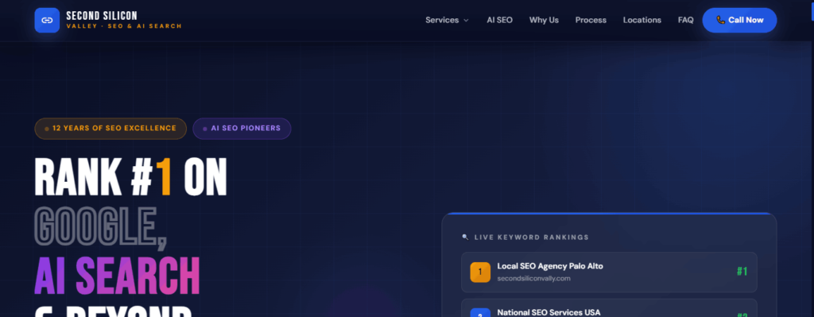Expand the Services dropdown menu
This screenshot has height=317, width=814.
point(447,20)
